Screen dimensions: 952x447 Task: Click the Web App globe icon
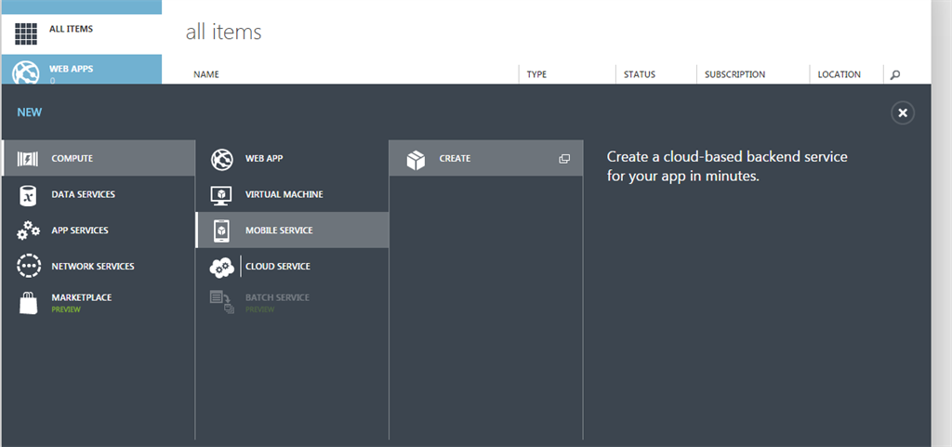point(221,159)
